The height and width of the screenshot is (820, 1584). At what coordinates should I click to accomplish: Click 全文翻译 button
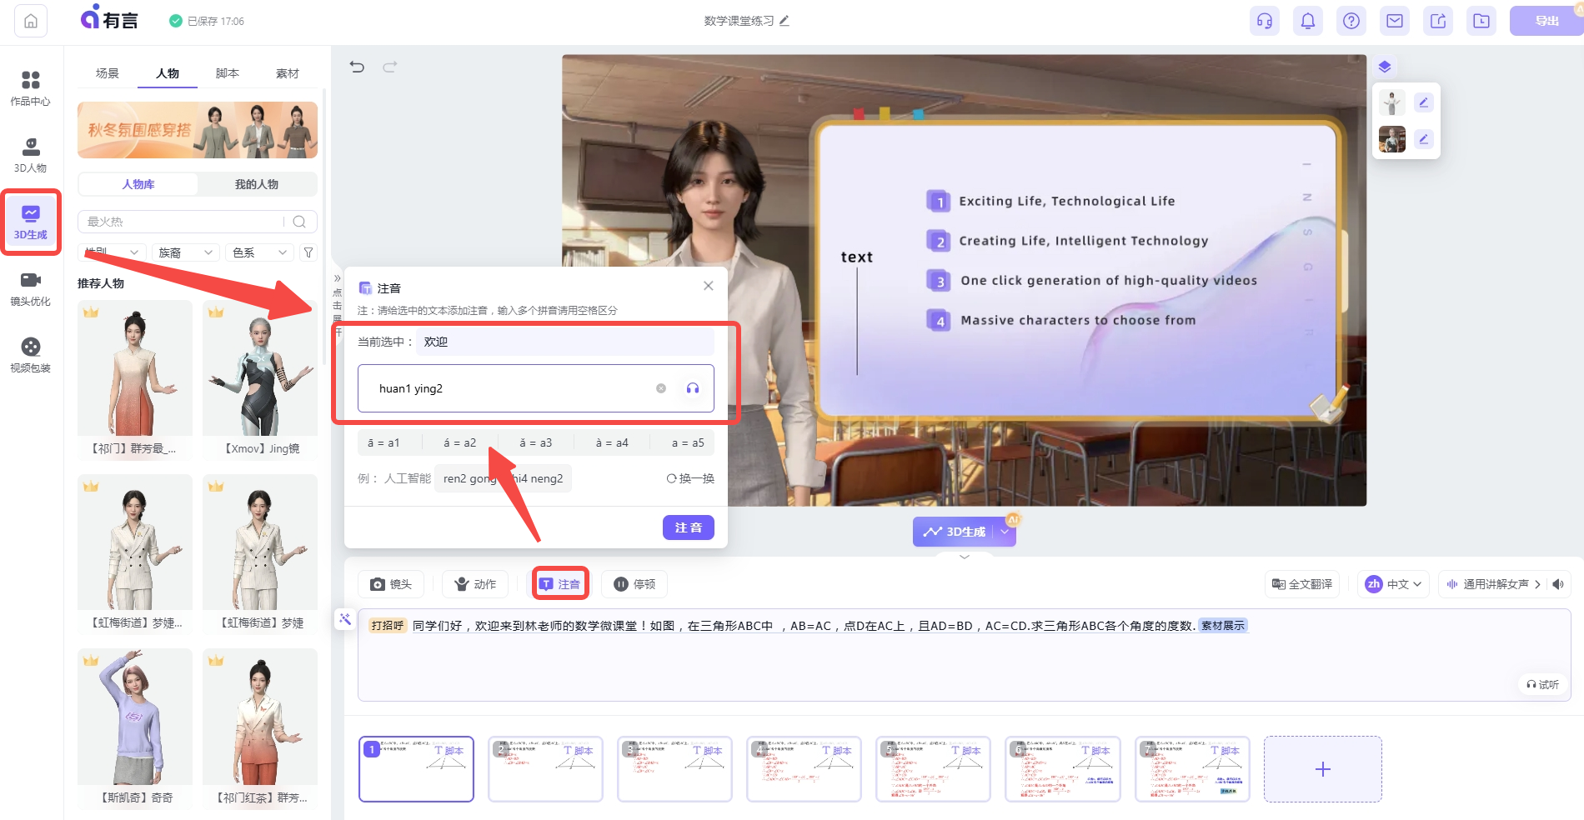coord(1302,584)
